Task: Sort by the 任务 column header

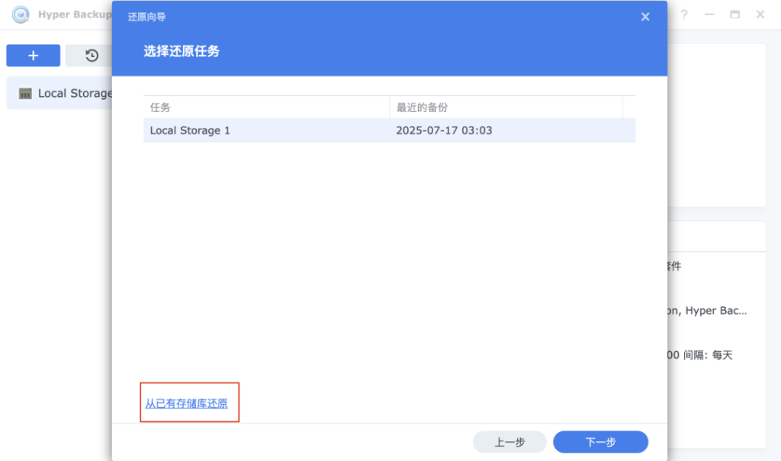Action: coord(265,107)
